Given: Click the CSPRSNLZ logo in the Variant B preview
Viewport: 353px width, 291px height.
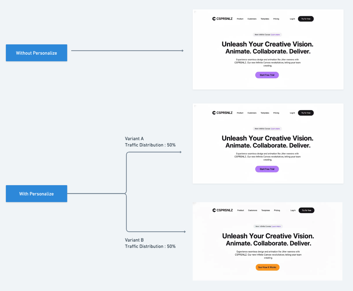Looking at the screenshot, I should point(223,210).
